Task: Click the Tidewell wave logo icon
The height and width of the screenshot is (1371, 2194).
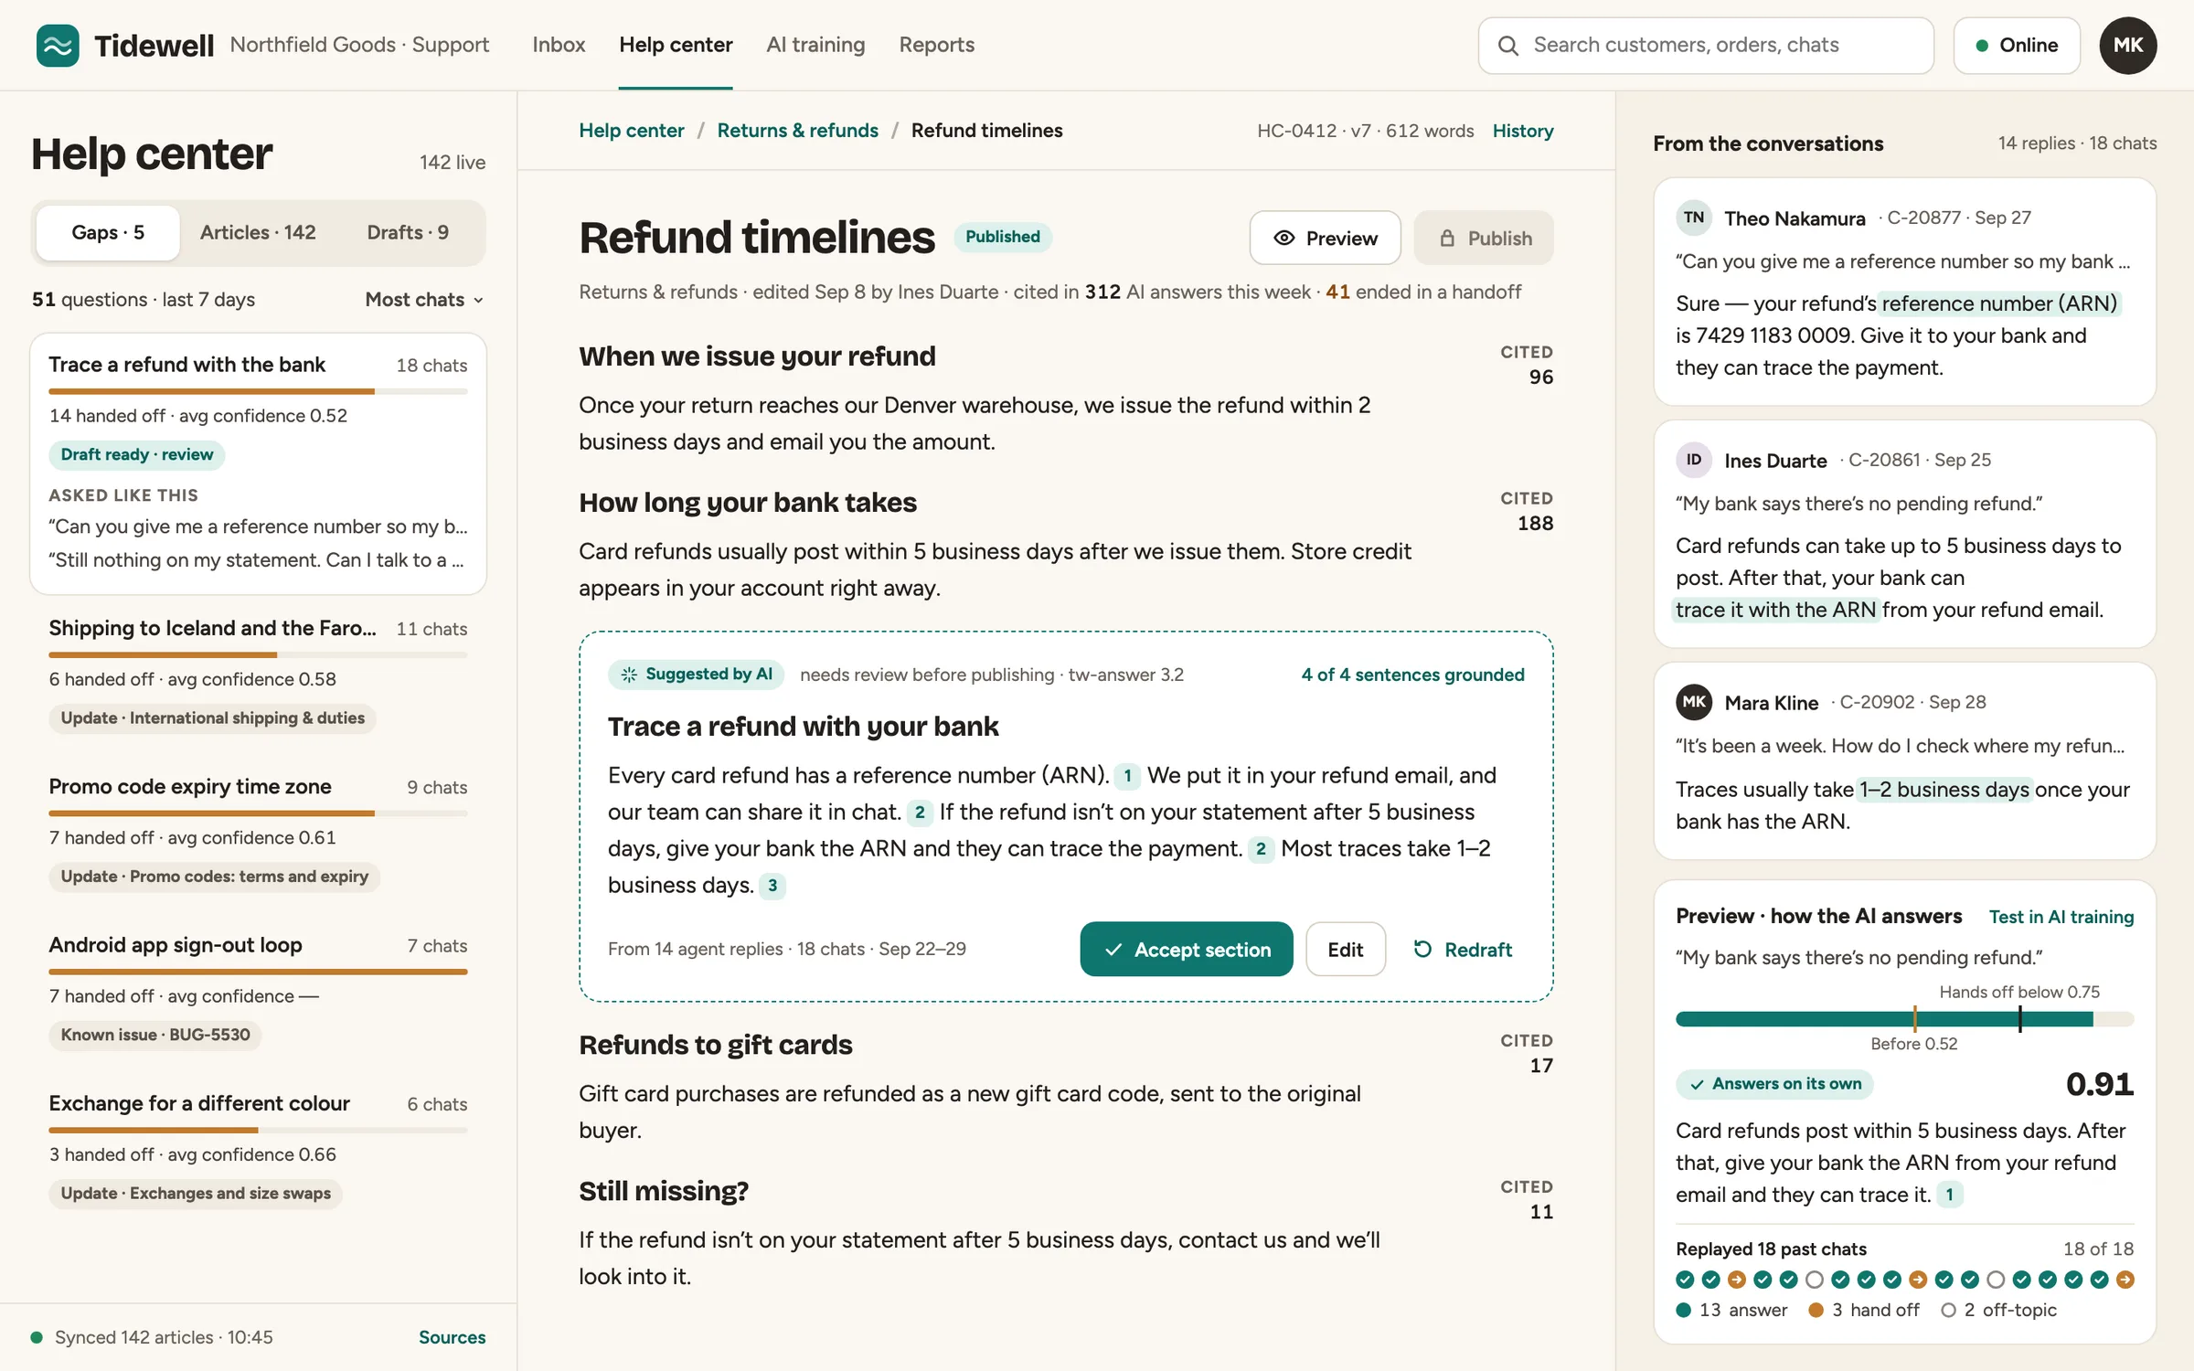Action: [x=58, y=45]
